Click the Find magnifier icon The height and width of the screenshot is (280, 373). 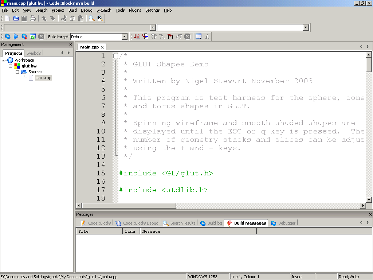coord(91,19)
